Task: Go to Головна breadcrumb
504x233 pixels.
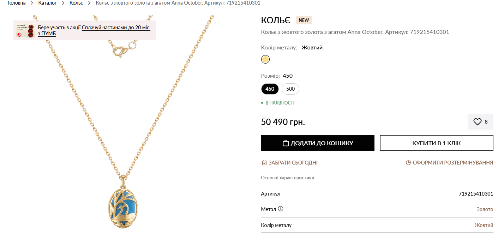Action: coord(16,3)
